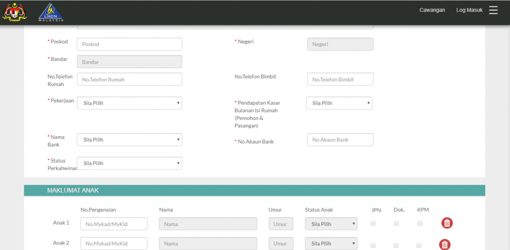
Task: Go to Log Masuk in the top navigation
Action: click(x=469, y=10)
